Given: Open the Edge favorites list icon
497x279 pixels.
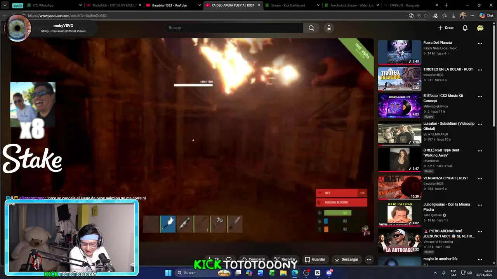Looking at the screenshot, I should (x=444, y=15).
